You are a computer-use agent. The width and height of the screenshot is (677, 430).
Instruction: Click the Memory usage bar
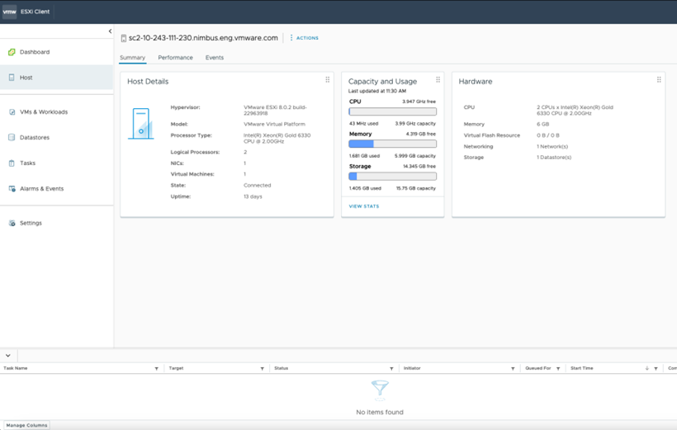tap(392, 144)
